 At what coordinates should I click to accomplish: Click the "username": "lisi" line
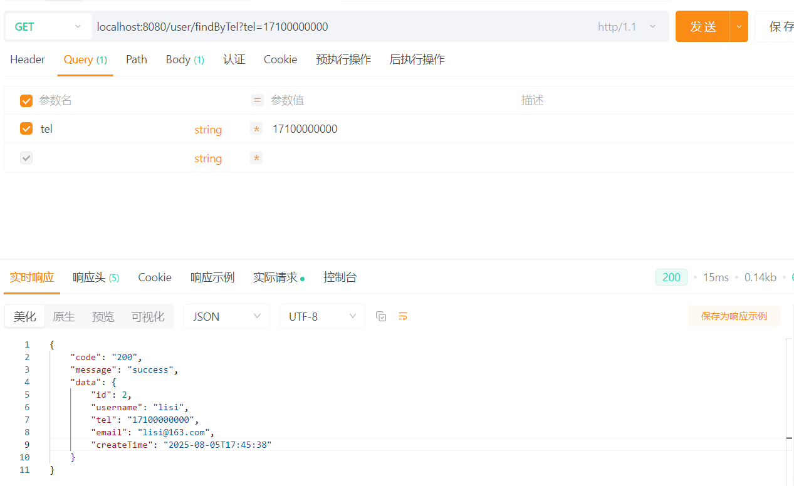tap(140, 407)
